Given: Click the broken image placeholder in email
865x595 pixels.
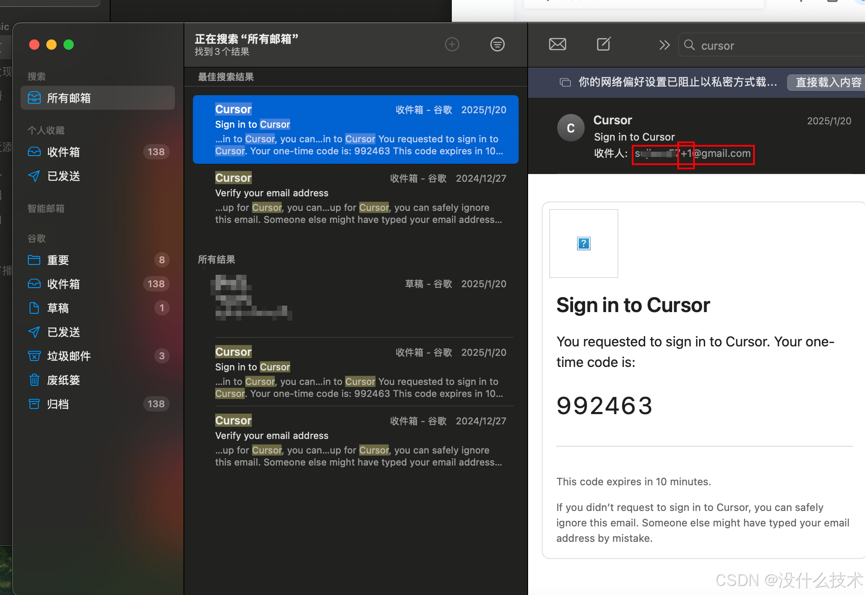Looking at the screenshot, I should coord(583,243).
